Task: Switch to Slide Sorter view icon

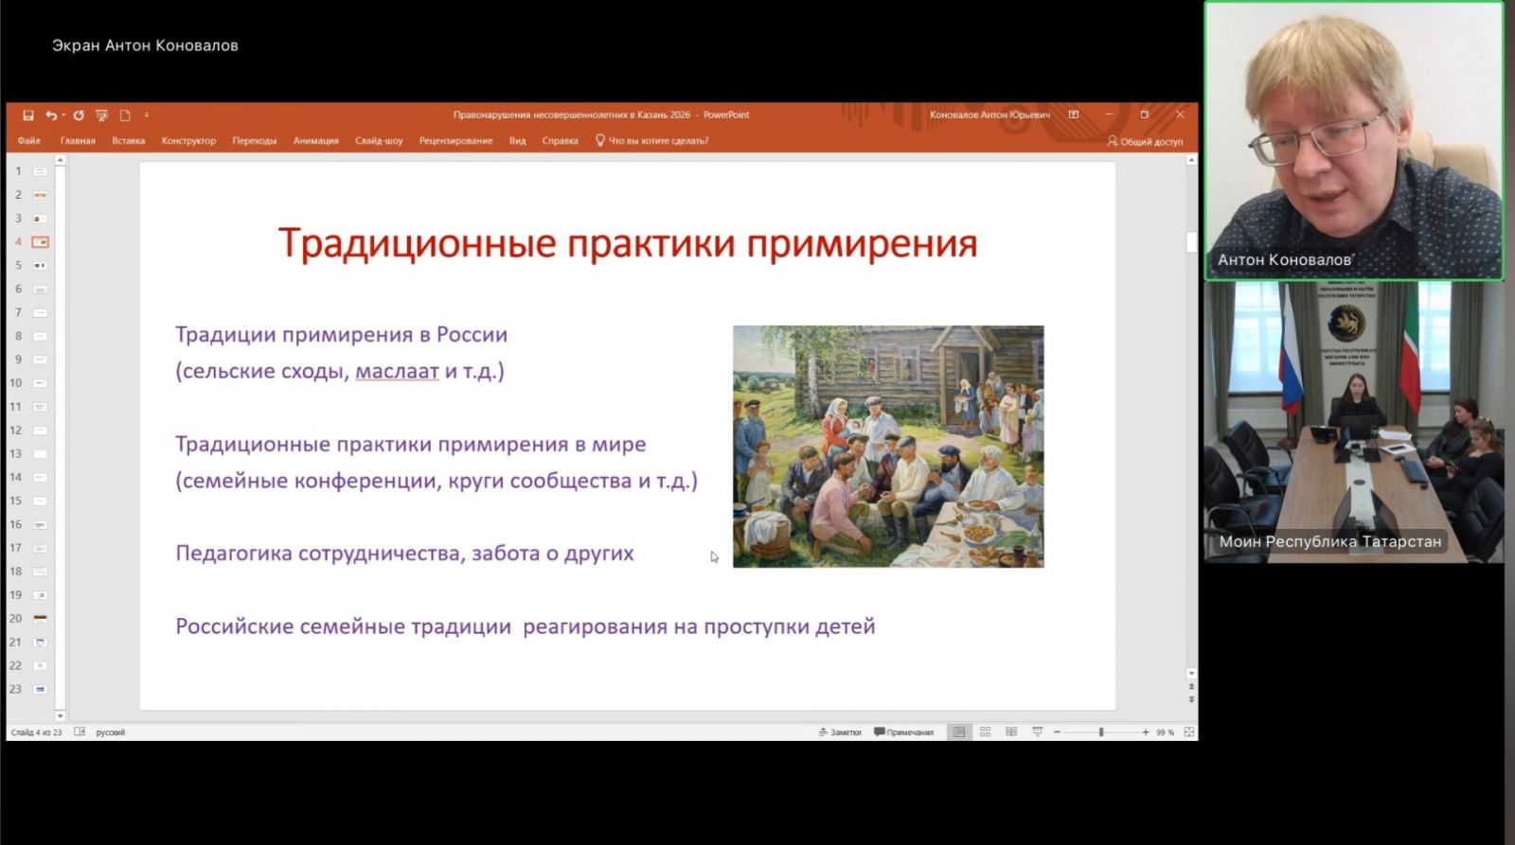Action: [985, 732]
